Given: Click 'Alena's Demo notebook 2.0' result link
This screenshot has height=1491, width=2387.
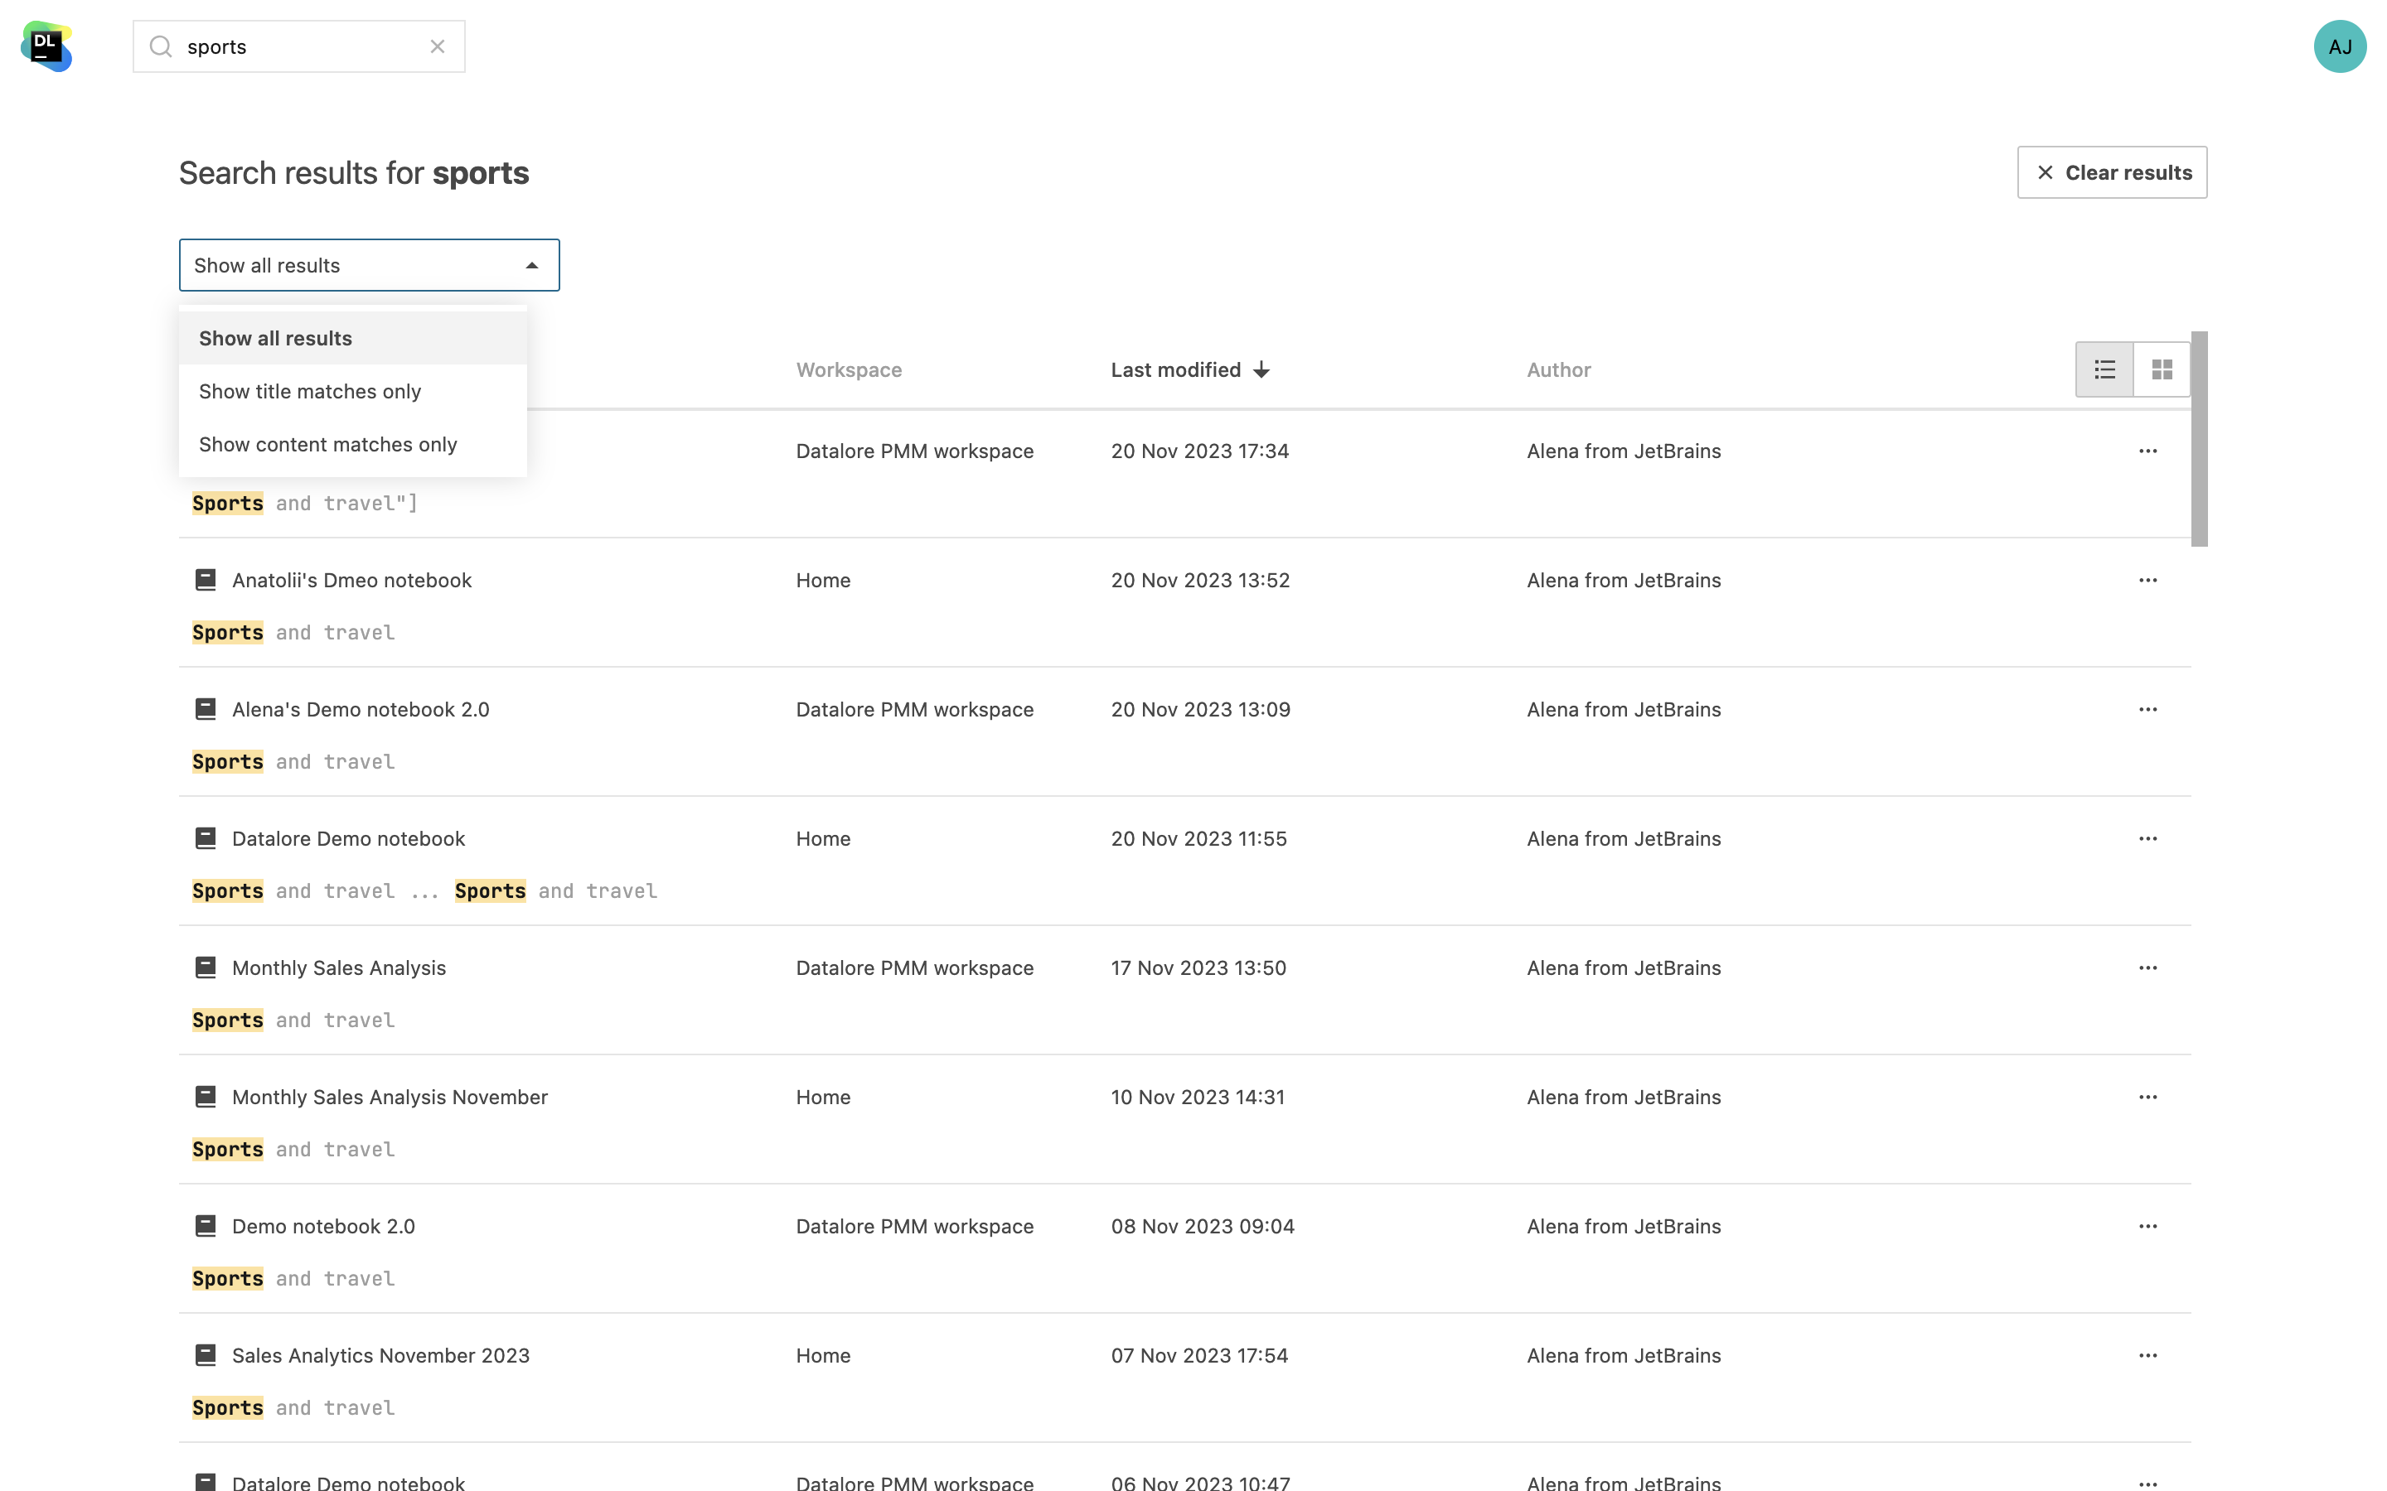Looking at the screenshot, I should pyautogui.click(x=361, y=709).
